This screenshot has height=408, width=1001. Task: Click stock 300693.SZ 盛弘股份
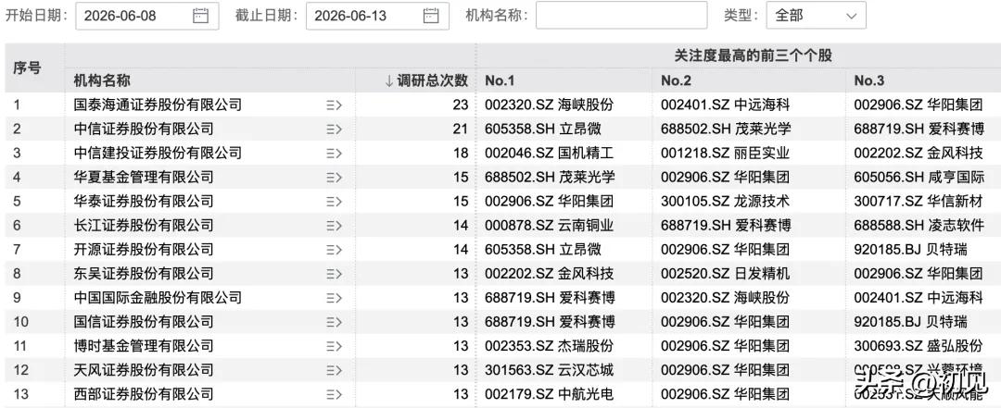pos(919,346)
